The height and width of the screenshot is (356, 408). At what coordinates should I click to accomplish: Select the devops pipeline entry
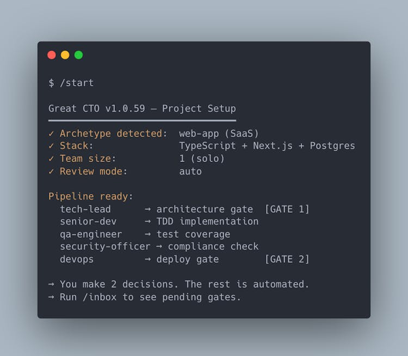(x=77, y=260)
